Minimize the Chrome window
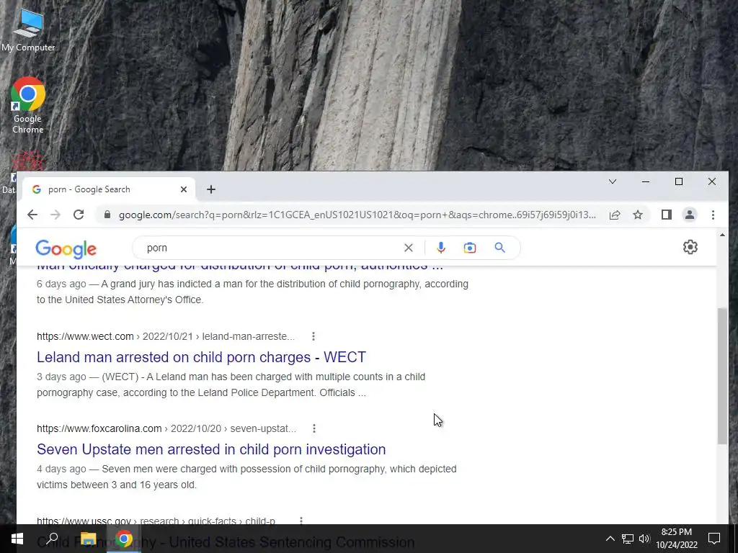 click(646, 181)
